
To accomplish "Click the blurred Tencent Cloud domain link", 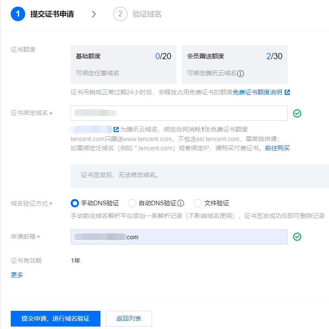I will (91, 130).
